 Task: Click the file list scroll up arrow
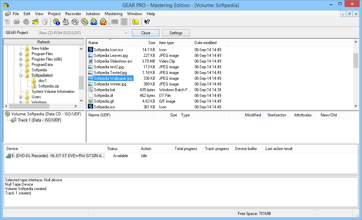coord(356,42)
